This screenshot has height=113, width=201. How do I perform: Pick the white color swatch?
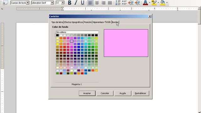[x=61, y=35]
